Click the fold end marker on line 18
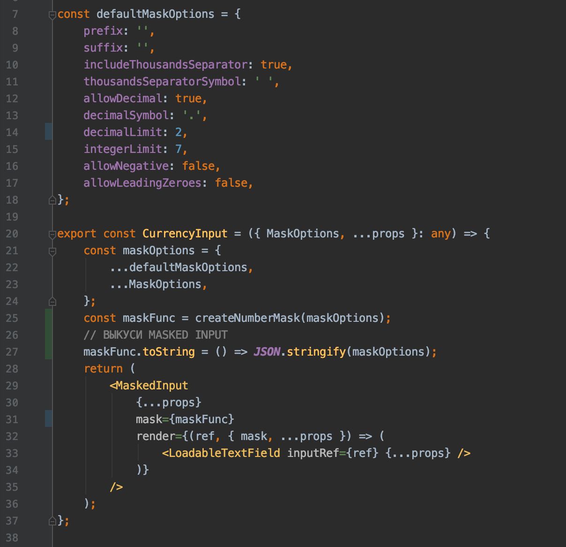The height and width of the screenshot is (547, 566). point(52,200)
